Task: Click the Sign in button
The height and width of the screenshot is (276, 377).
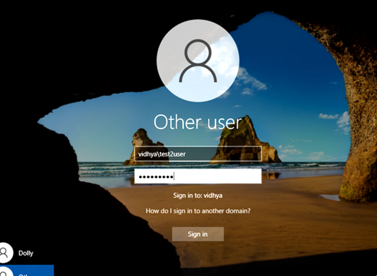Action: click(x=198, y=234)
